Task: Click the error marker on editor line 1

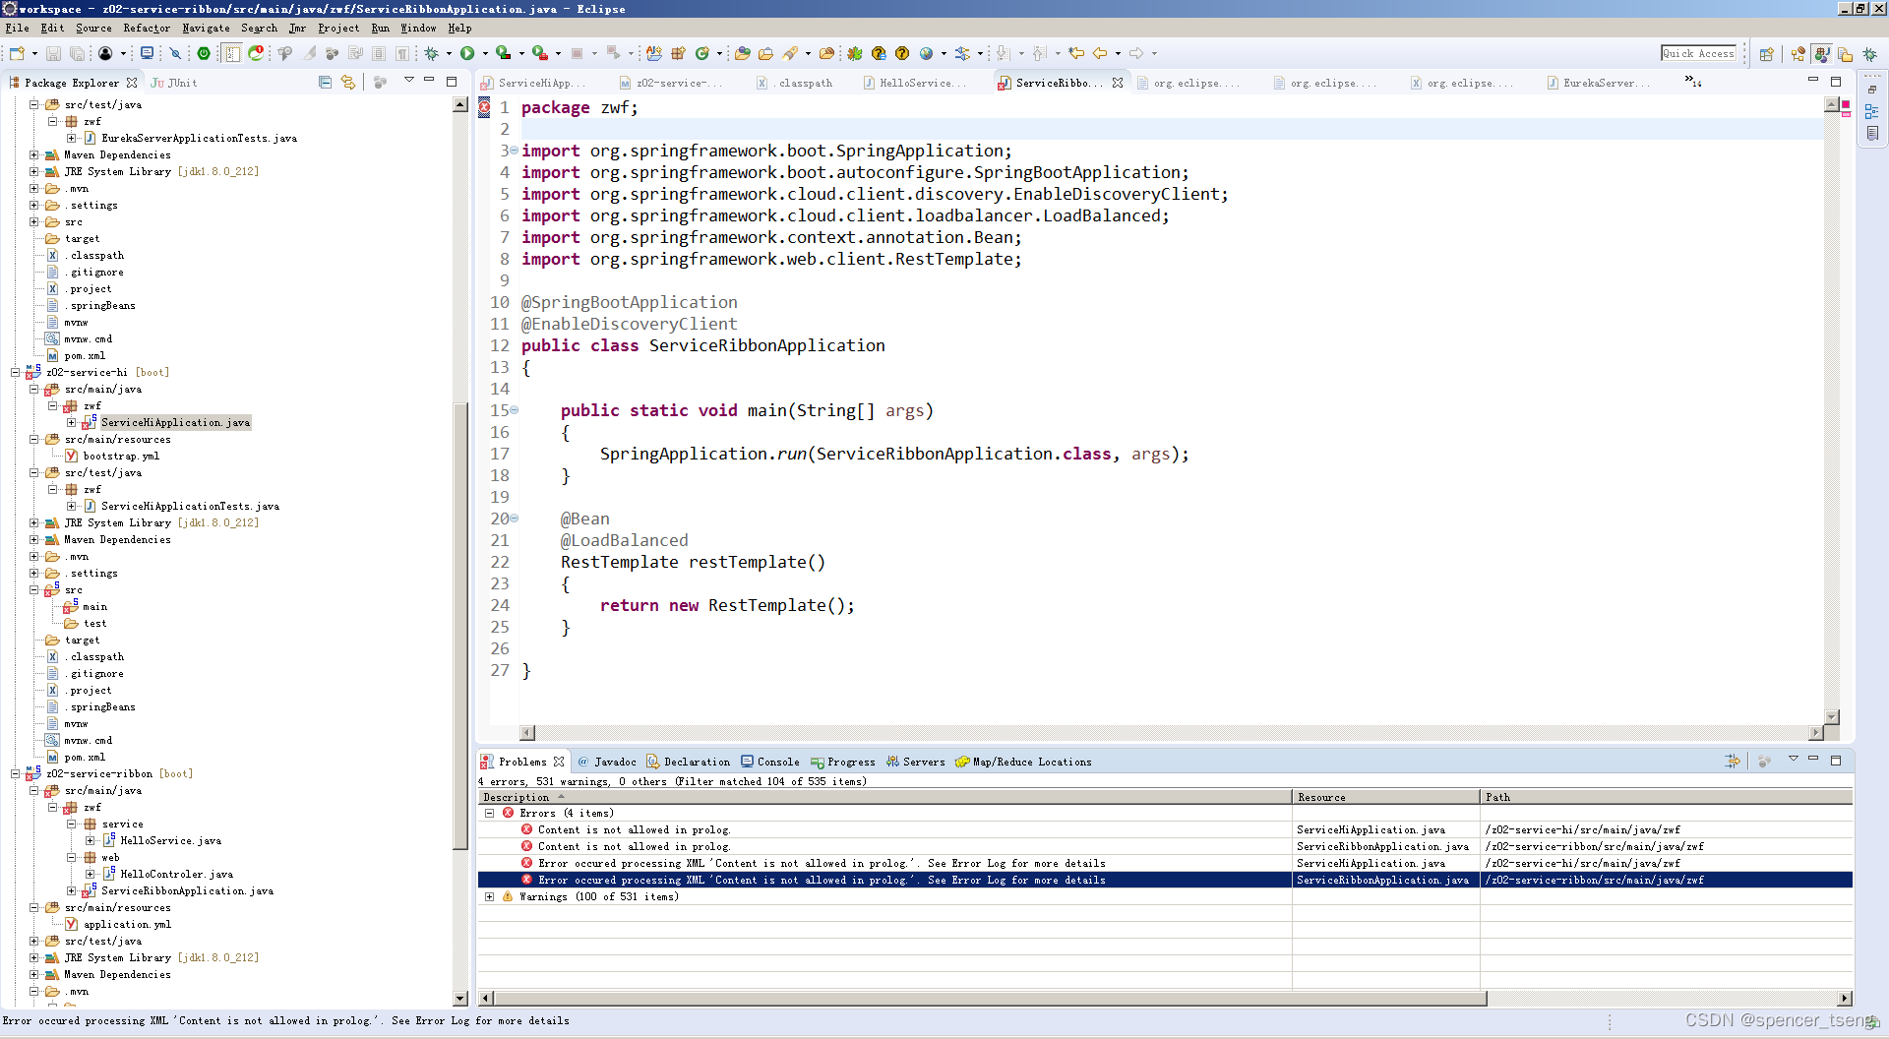Action: (484, 107)
